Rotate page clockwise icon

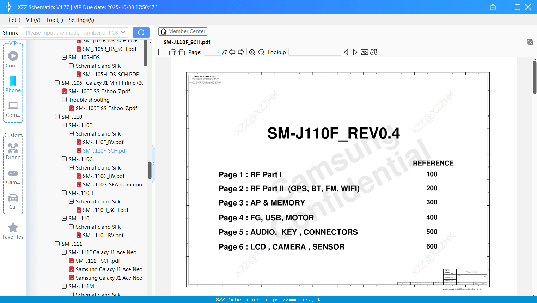[x=182, y=52]
